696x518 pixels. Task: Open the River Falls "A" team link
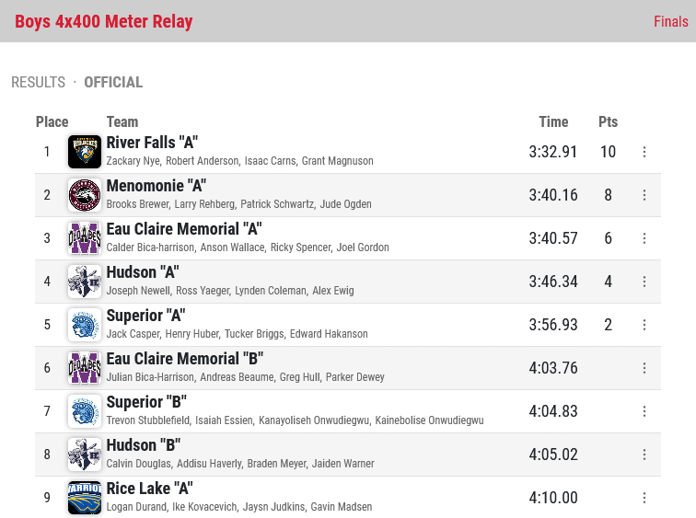pyautogui.click(x=152, y=143)
